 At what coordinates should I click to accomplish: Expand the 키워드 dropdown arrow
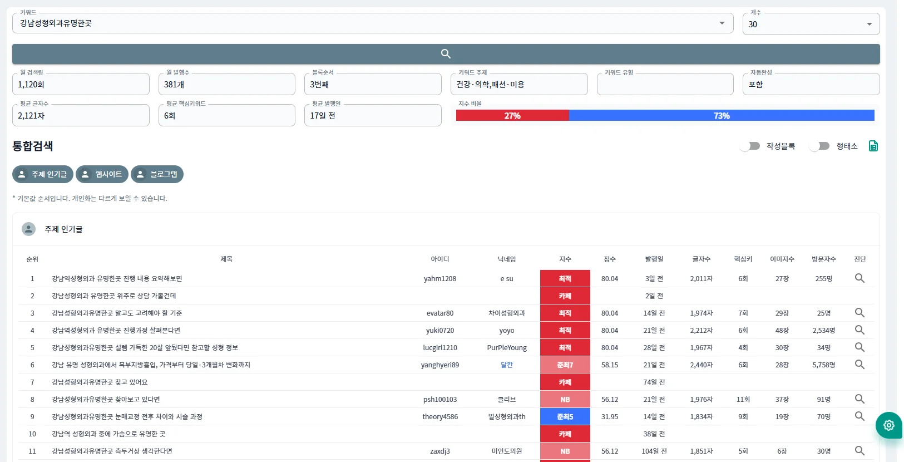click(722, 23)
